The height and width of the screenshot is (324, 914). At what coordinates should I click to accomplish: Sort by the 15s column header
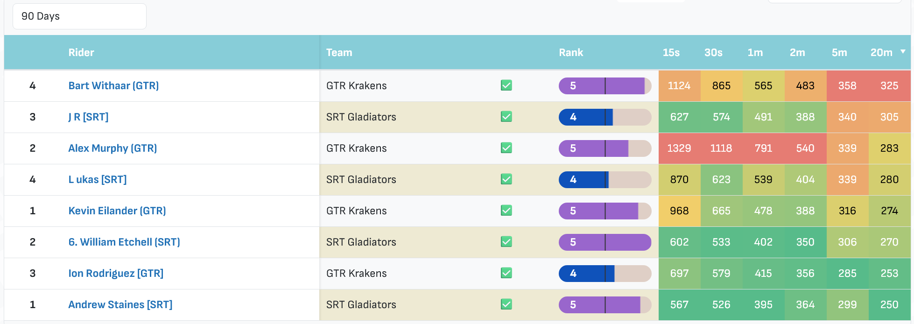(671, 53)
